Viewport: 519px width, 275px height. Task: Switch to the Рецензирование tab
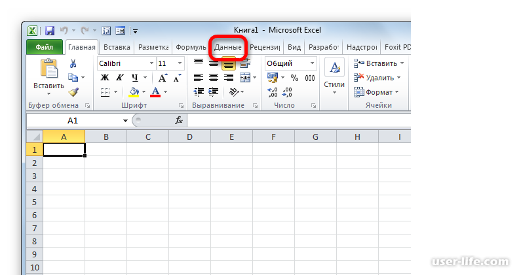pos(265,47)
